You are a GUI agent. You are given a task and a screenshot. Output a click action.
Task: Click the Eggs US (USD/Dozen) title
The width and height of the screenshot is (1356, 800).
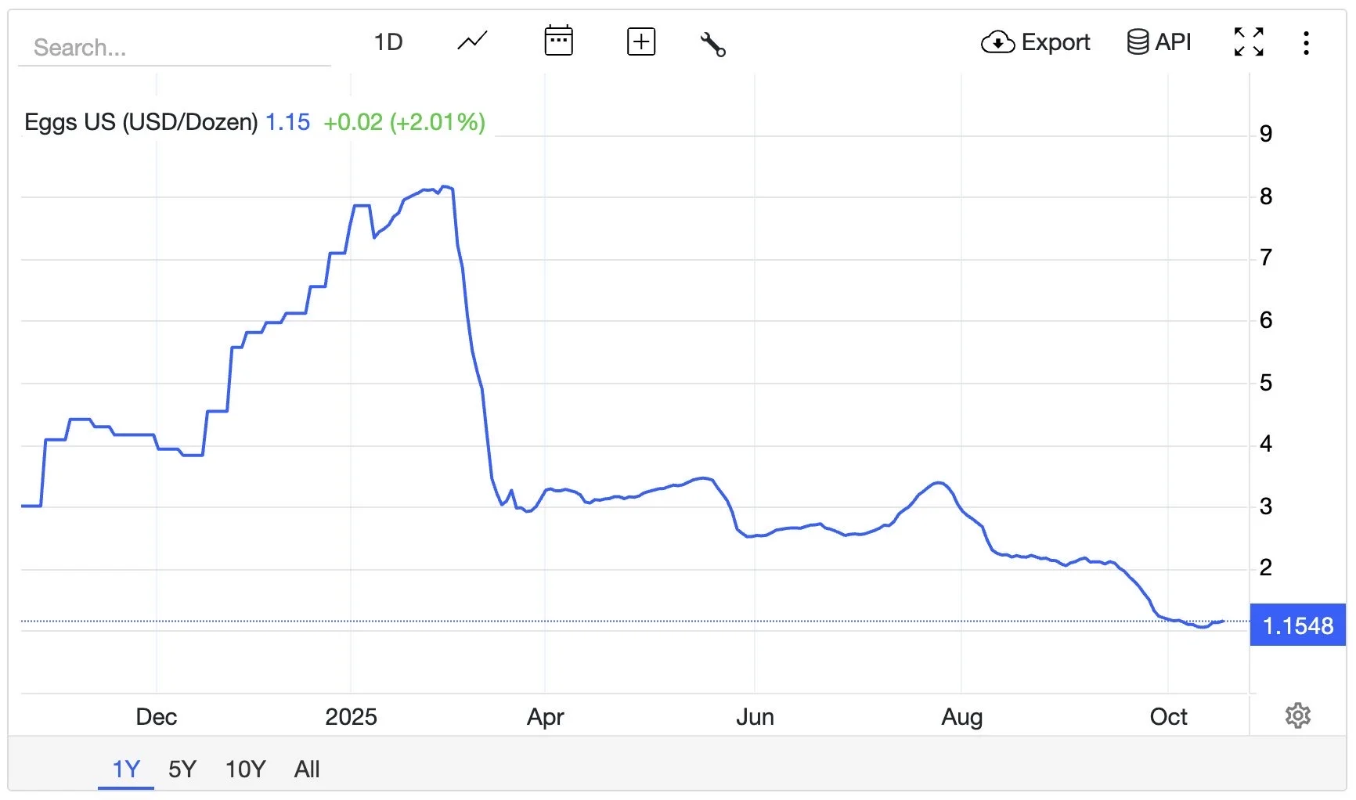click(x=141, y=122)
